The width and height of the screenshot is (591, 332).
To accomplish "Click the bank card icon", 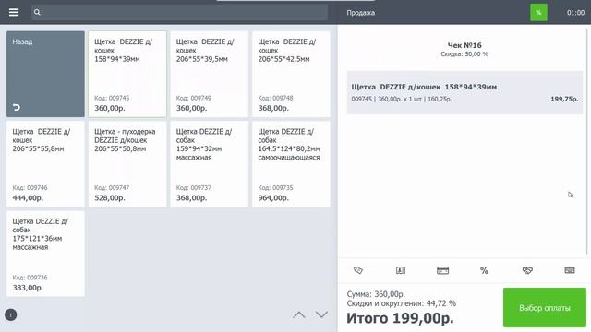I will (443, 270).
